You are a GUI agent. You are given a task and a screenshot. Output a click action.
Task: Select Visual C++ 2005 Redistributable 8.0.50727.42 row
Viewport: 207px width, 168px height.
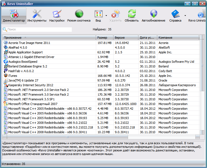[x=101, y=109]
